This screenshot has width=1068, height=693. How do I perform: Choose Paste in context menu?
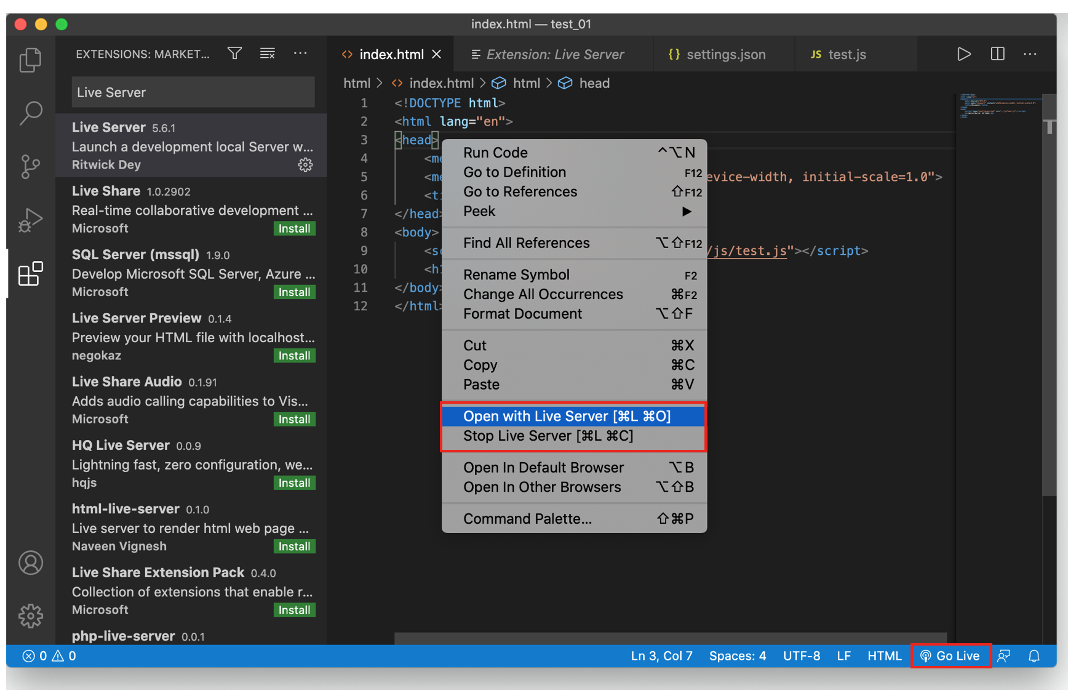tap(573, 385)
